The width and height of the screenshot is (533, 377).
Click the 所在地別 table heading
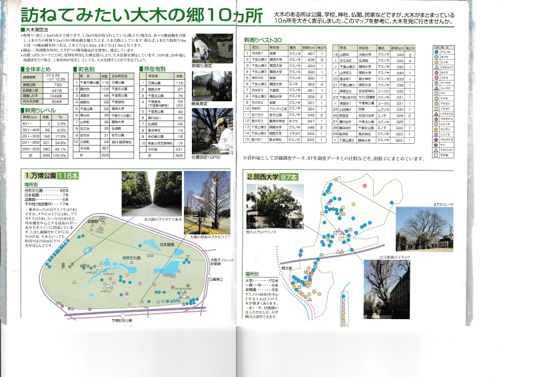[x=153, y=69]
